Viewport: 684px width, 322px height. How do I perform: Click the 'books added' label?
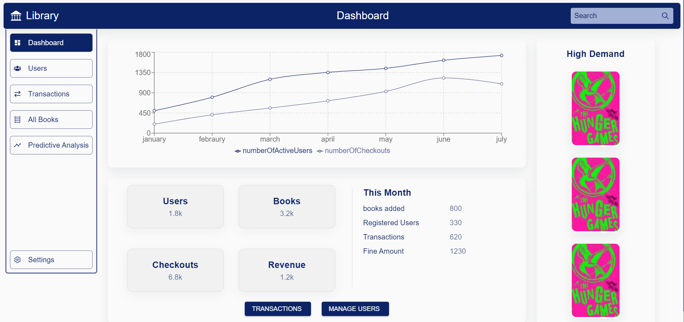coord(384,208)
